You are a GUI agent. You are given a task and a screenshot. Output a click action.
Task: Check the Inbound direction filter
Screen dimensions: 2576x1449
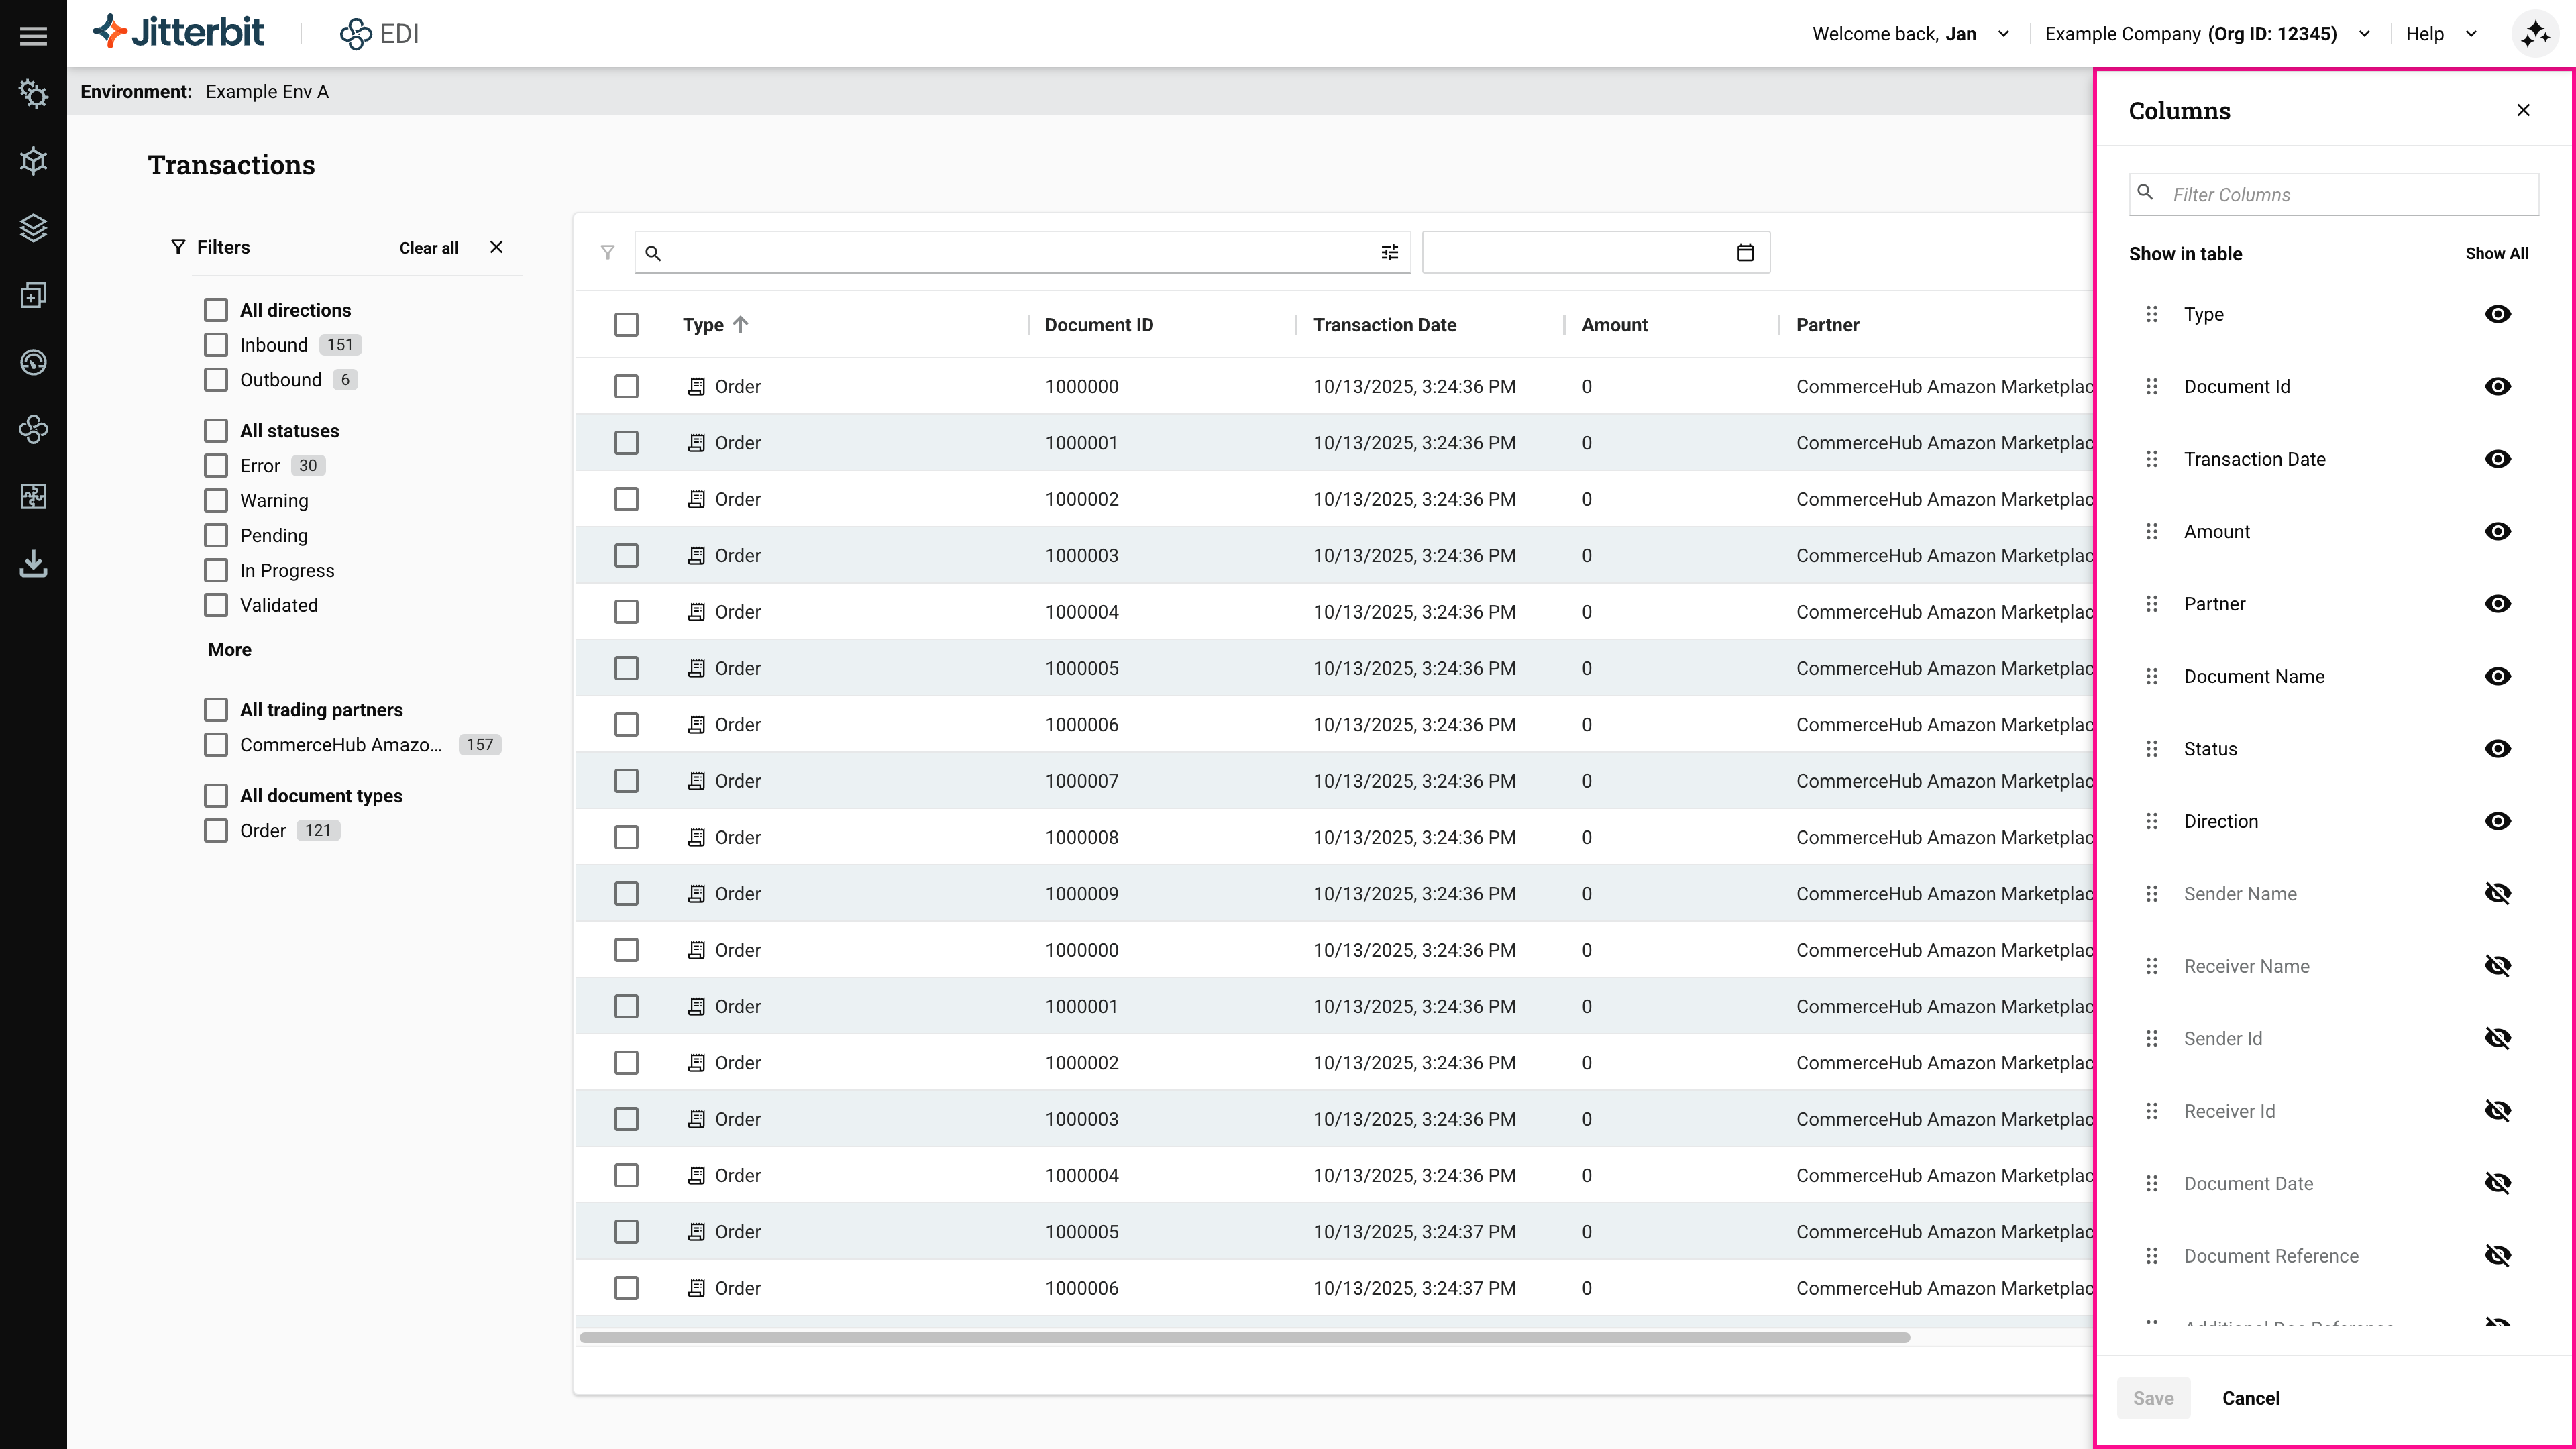coord(216,345)
